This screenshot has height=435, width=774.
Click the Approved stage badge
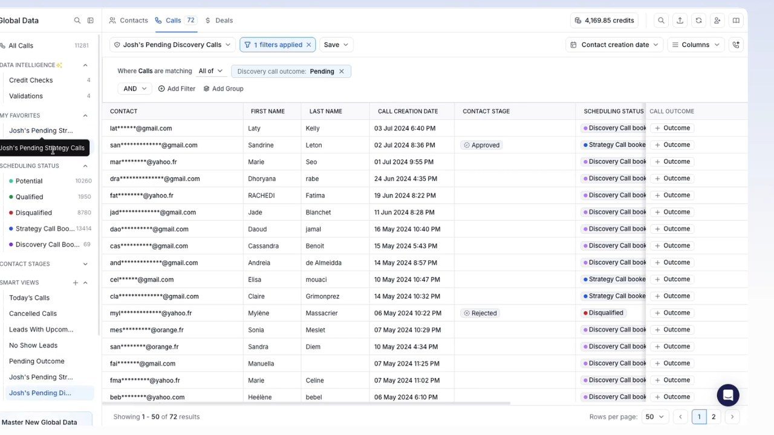(481, 145)
